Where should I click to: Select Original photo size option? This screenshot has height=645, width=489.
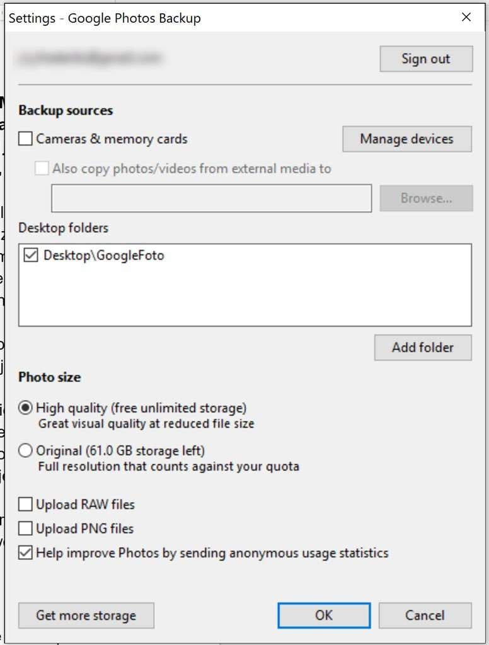[x=25, y=450]
